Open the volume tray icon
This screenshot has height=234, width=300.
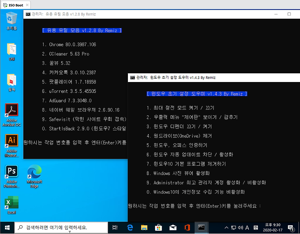(x=240, y=227)
